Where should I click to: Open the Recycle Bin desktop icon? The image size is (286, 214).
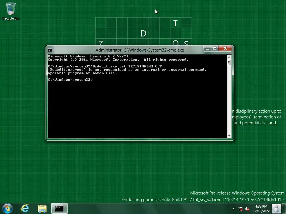11,11
